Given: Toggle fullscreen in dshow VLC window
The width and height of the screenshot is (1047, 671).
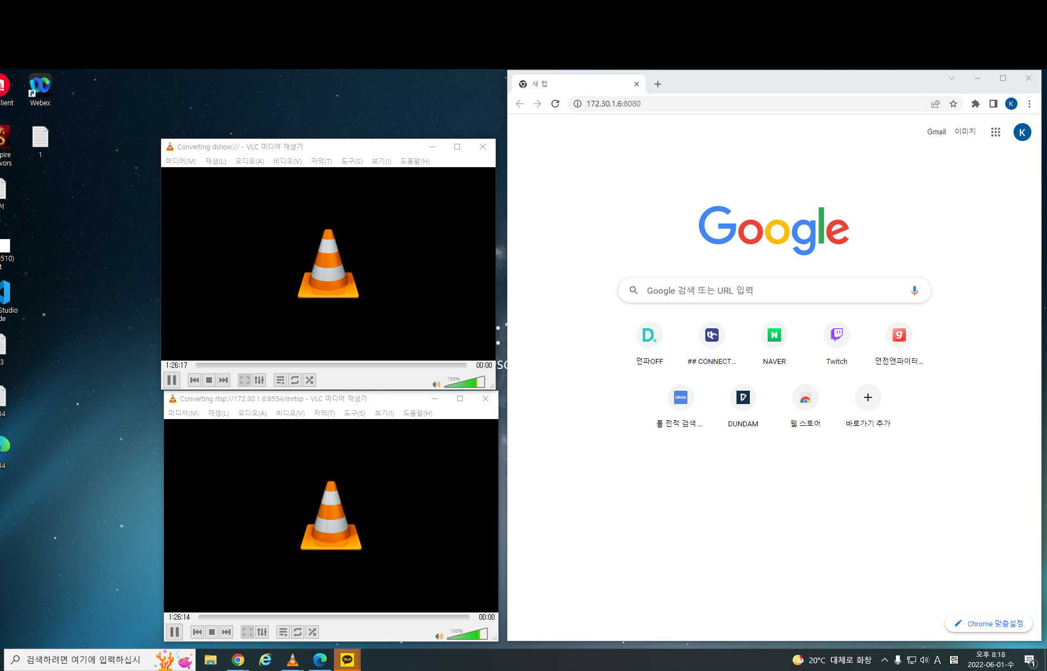Looking at the screenshot, I should 245,380.
